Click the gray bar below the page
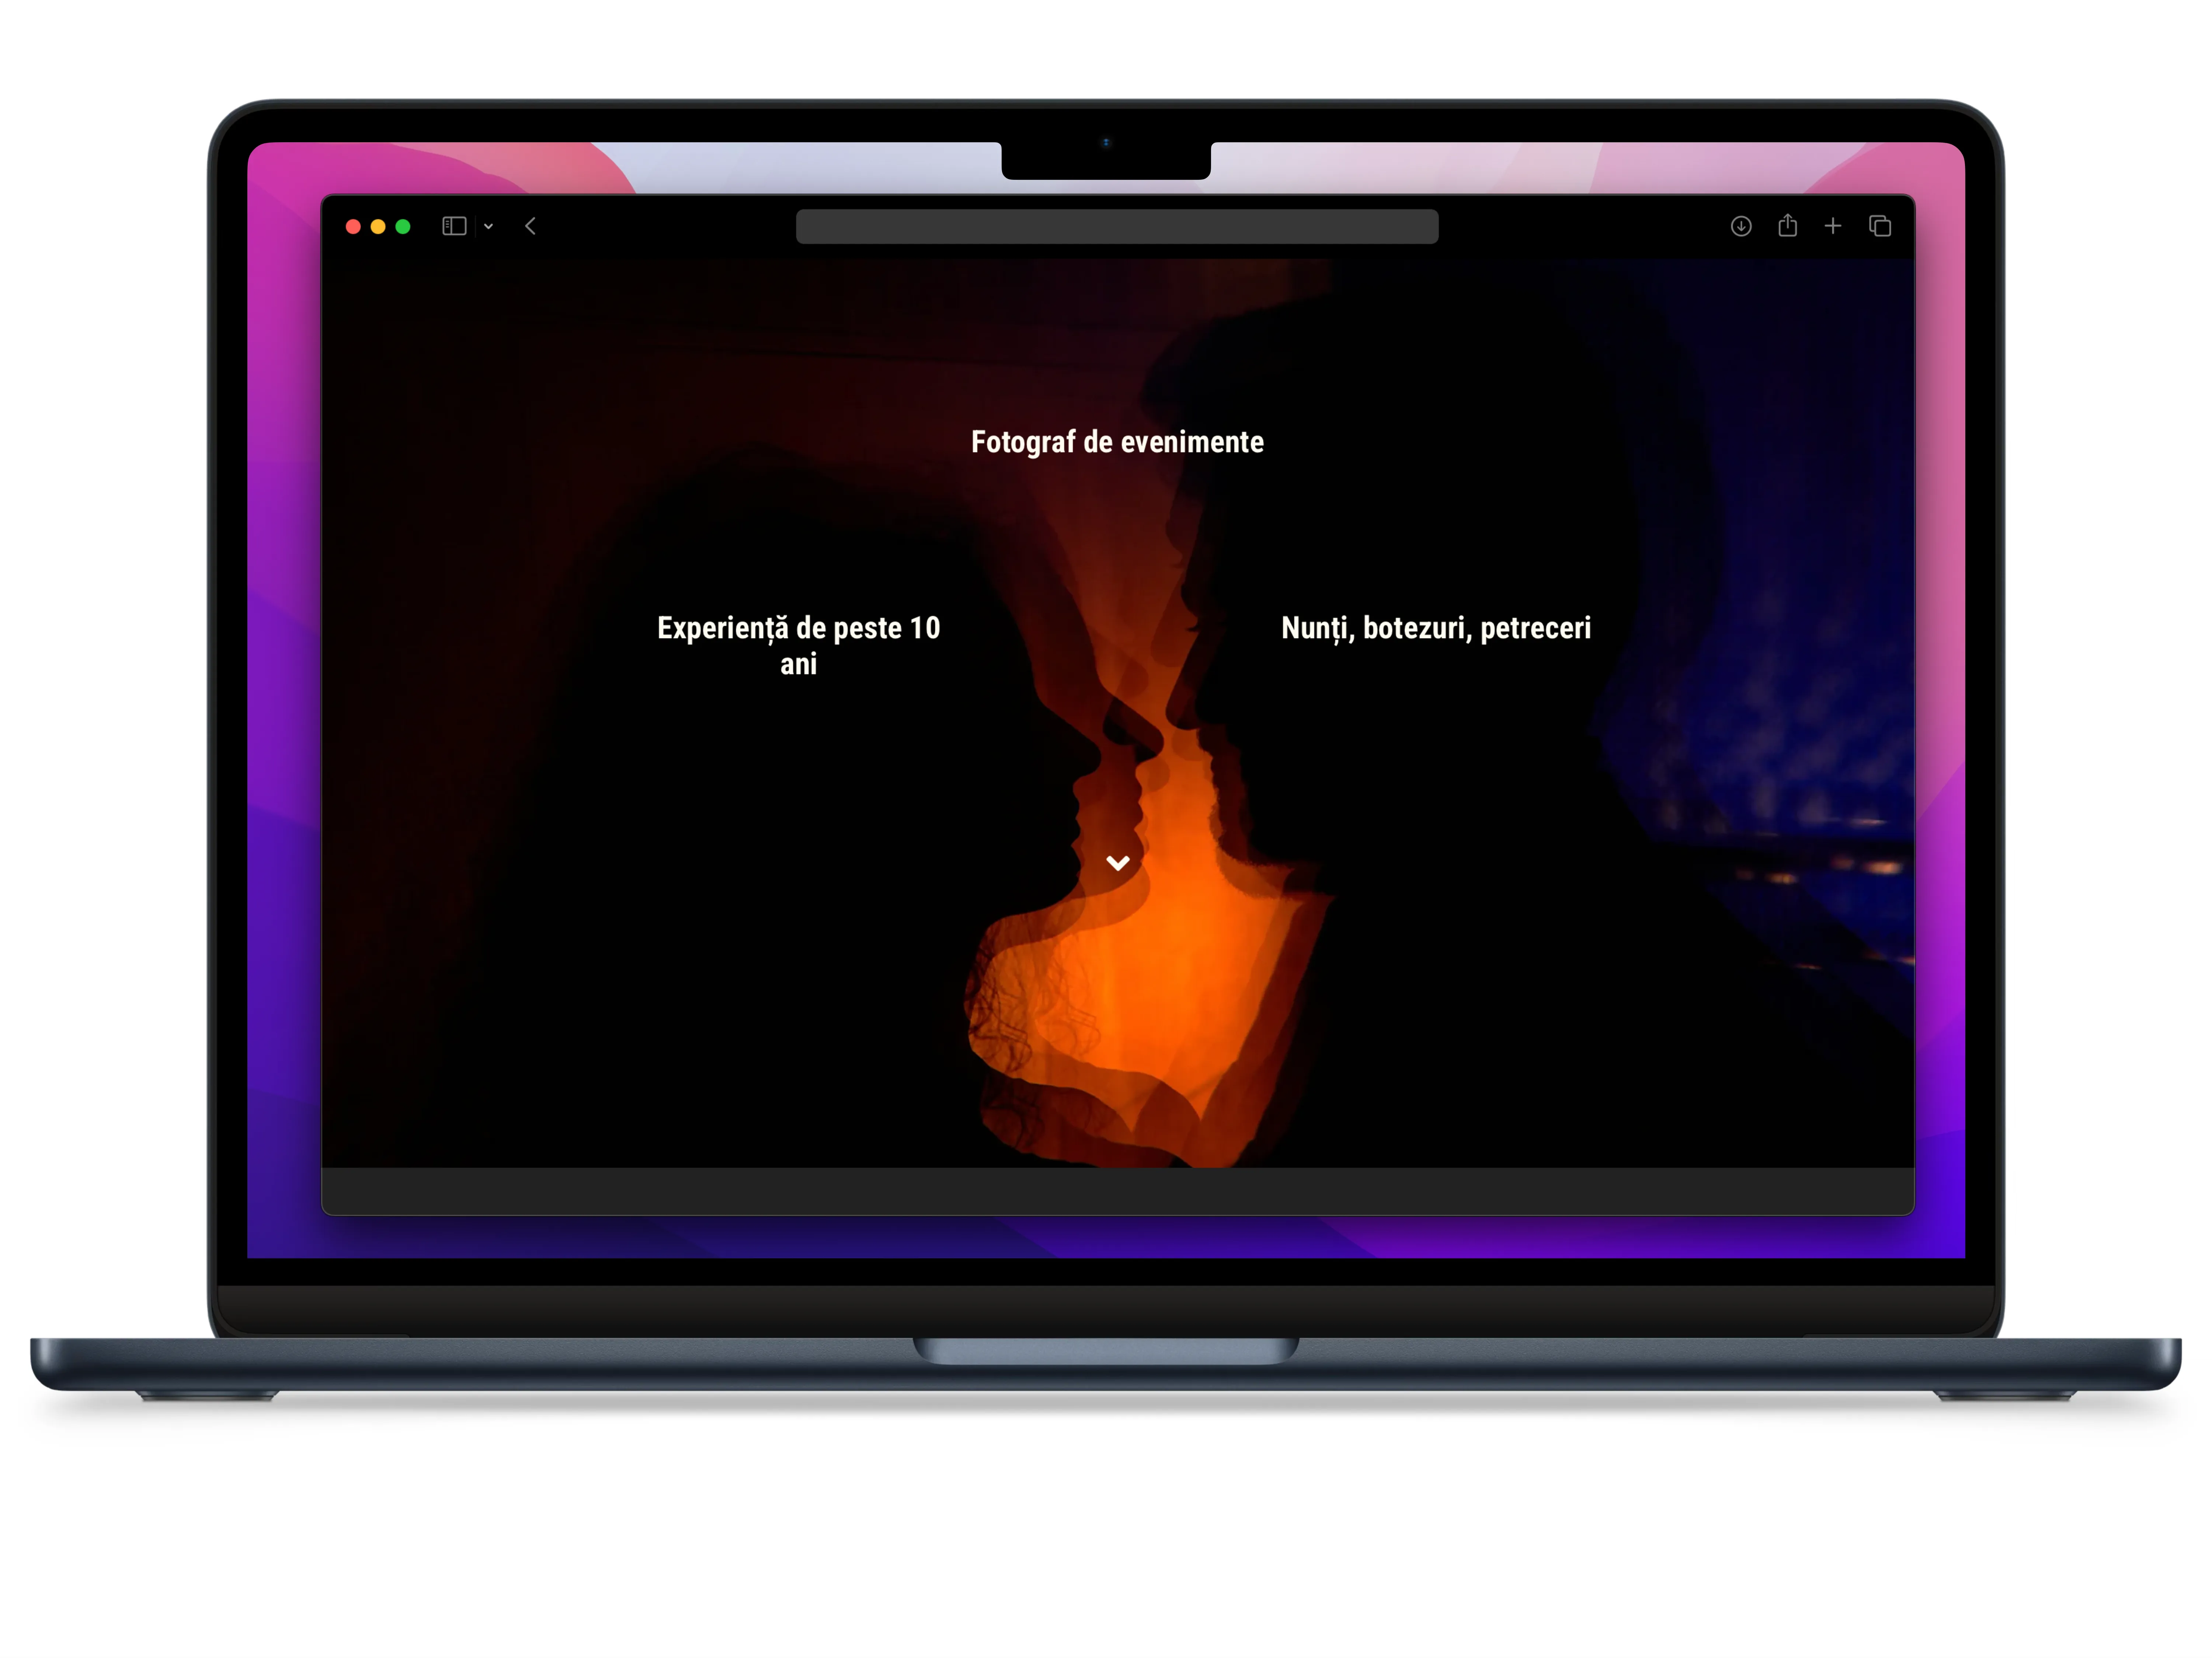The image size is (2212, 1658). (x=1117, y=1190)
